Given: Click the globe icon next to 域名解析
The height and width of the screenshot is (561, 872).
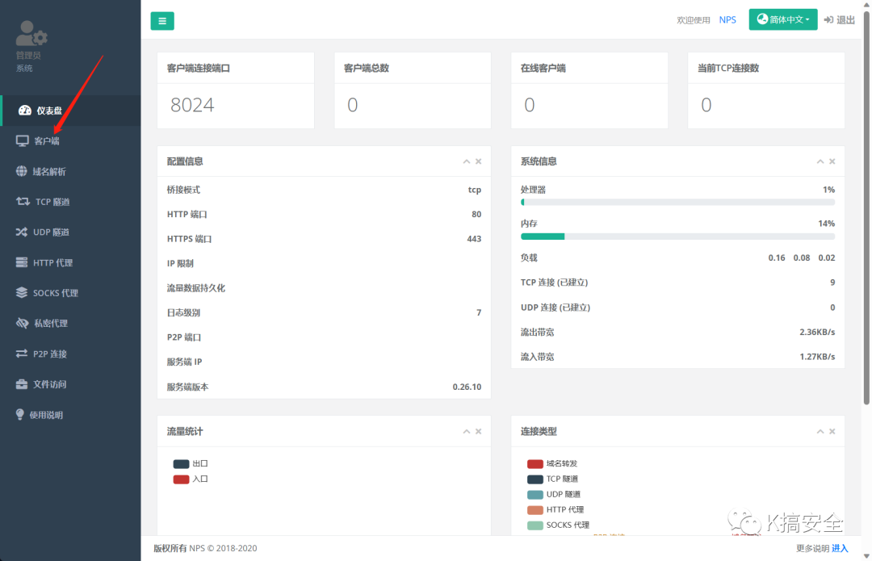Looking at the screenshot, I should [x=20, y=171].
